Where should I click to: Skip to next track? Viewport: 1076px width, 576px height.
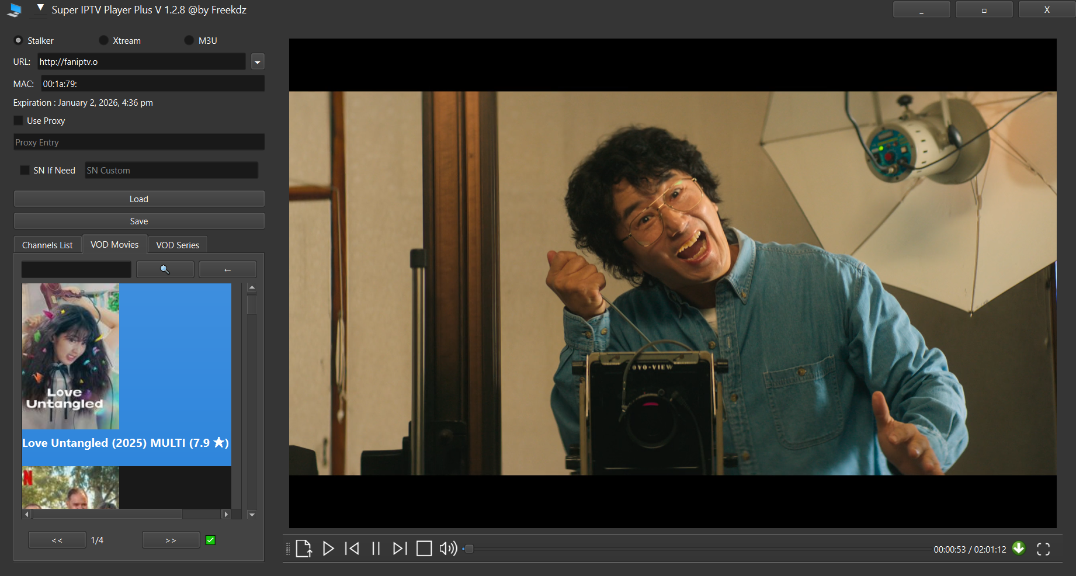(400, 549)
